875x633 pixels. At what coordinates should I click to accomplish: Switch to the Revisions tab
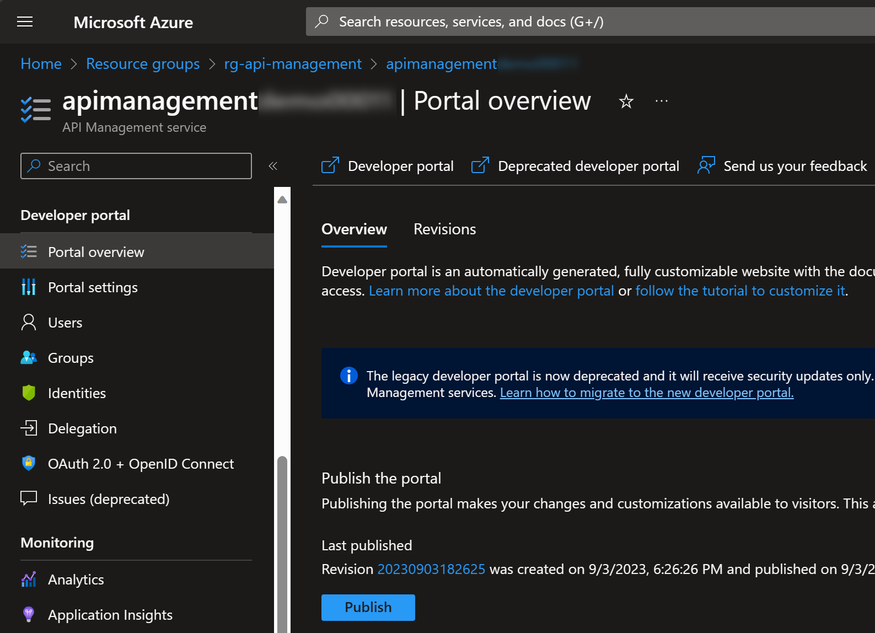pos(445,229)
